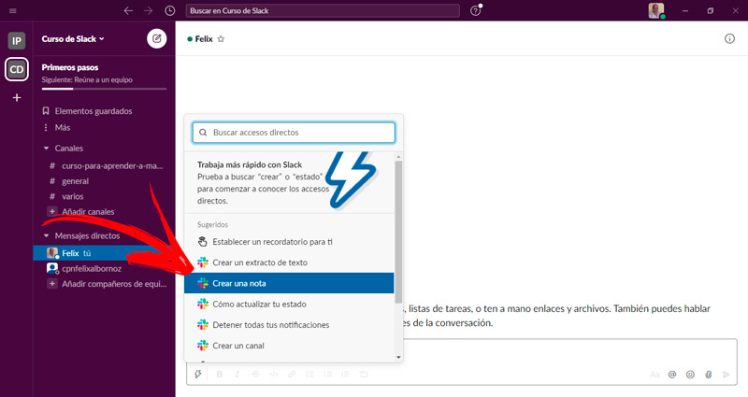The height and width of the screenshot is (397, 748).
Task: Add a new workspace with plus icon
Action: coord(17,98)
